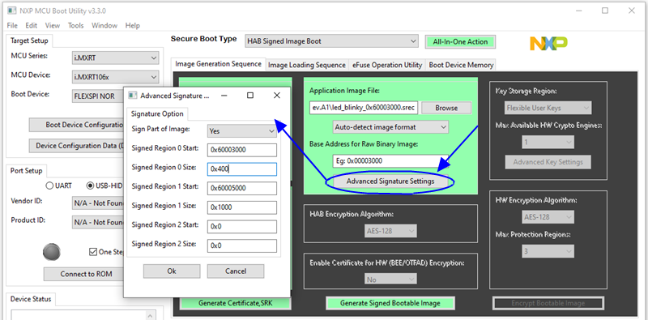
Task: Maximize the Advanced Signature dialog
Action: coord(250,96)
